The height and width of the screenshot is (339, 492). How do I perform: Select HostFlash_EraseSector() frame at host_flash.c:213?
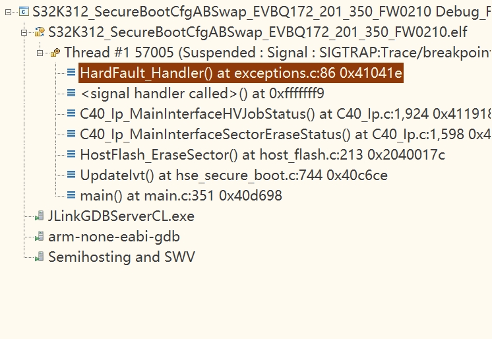click(262, 154)
